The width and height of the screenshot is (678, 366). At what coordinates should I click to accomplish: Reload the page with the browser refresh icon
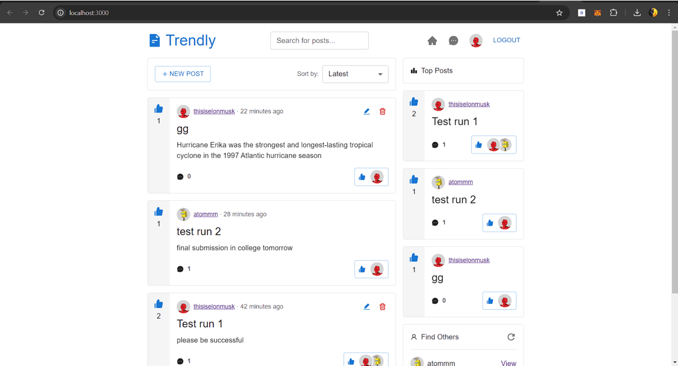(x=42, y=13)
